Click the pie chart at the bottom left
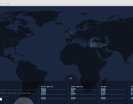This screenshot has height=104, width=133. pos(24,101)
